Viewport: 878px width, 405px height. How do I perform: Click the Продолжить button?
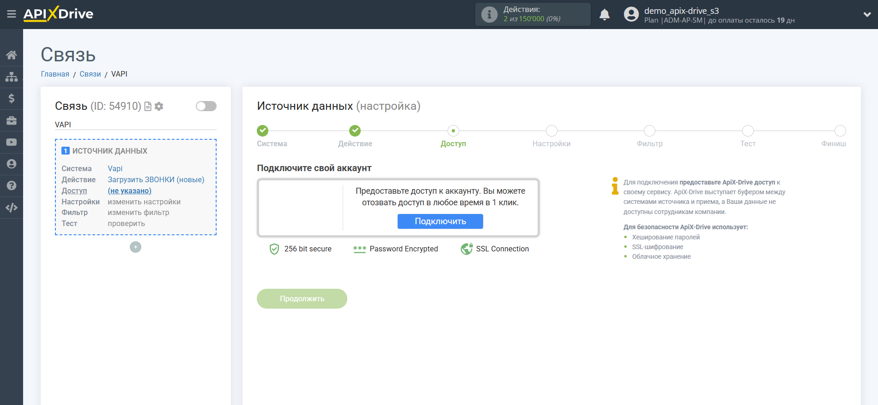pos(302,299)
